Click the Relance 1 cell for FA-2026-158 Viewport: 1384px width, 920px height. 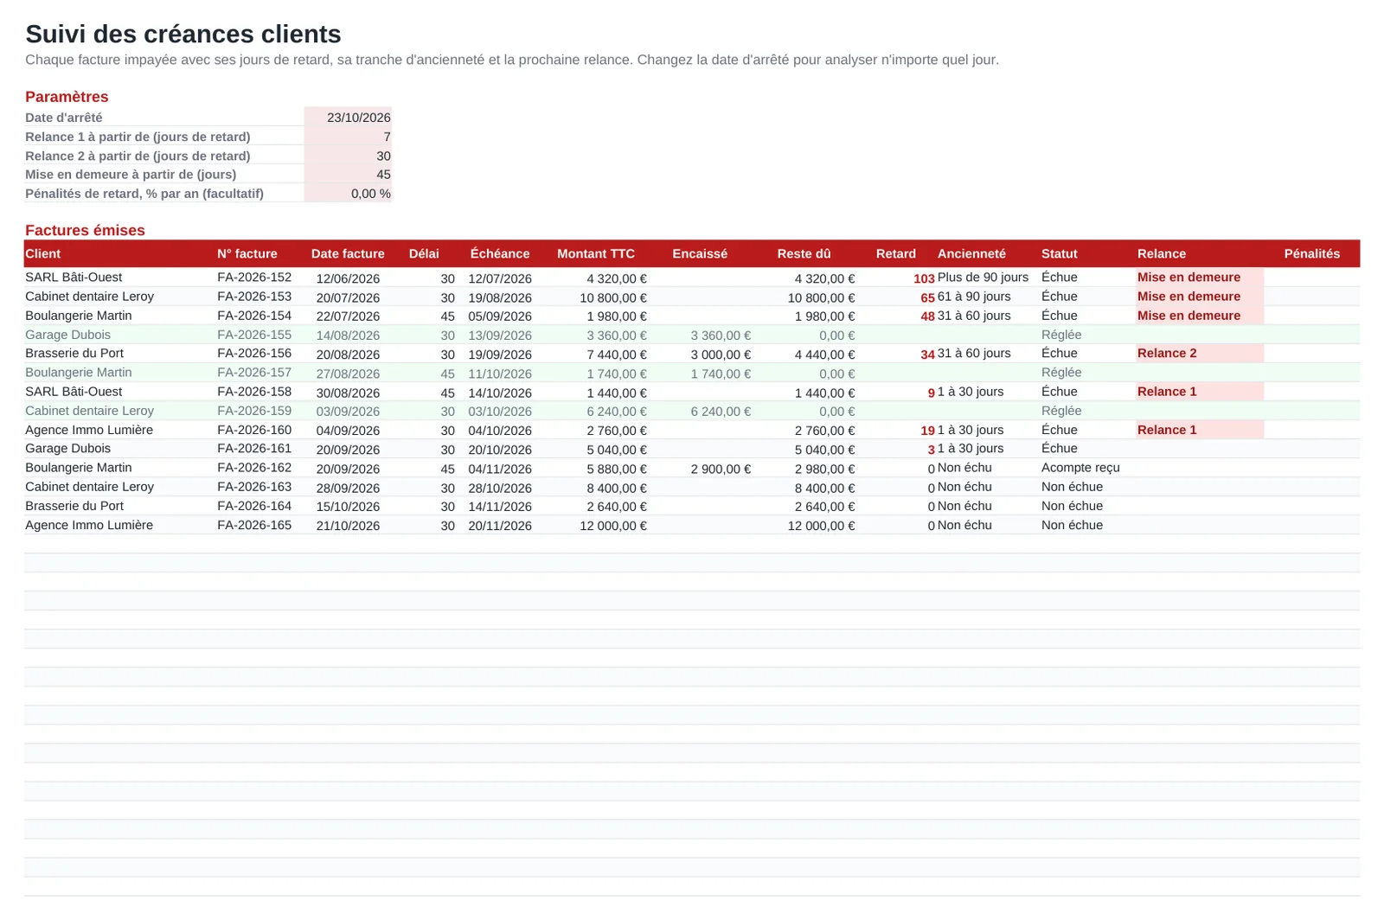pyautogui.click(x=1200, y=392)
